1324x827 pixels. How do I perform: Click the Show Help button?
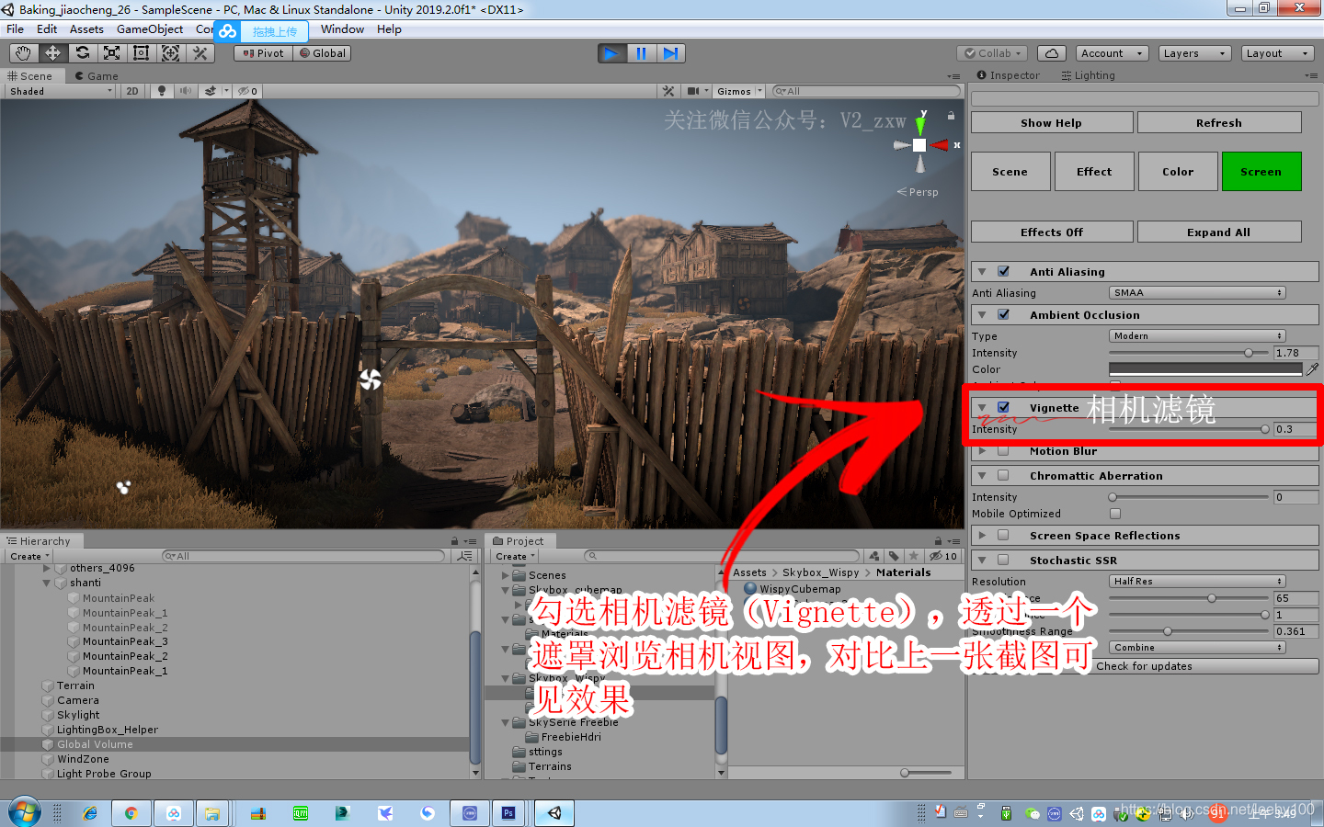point(1052,122)
